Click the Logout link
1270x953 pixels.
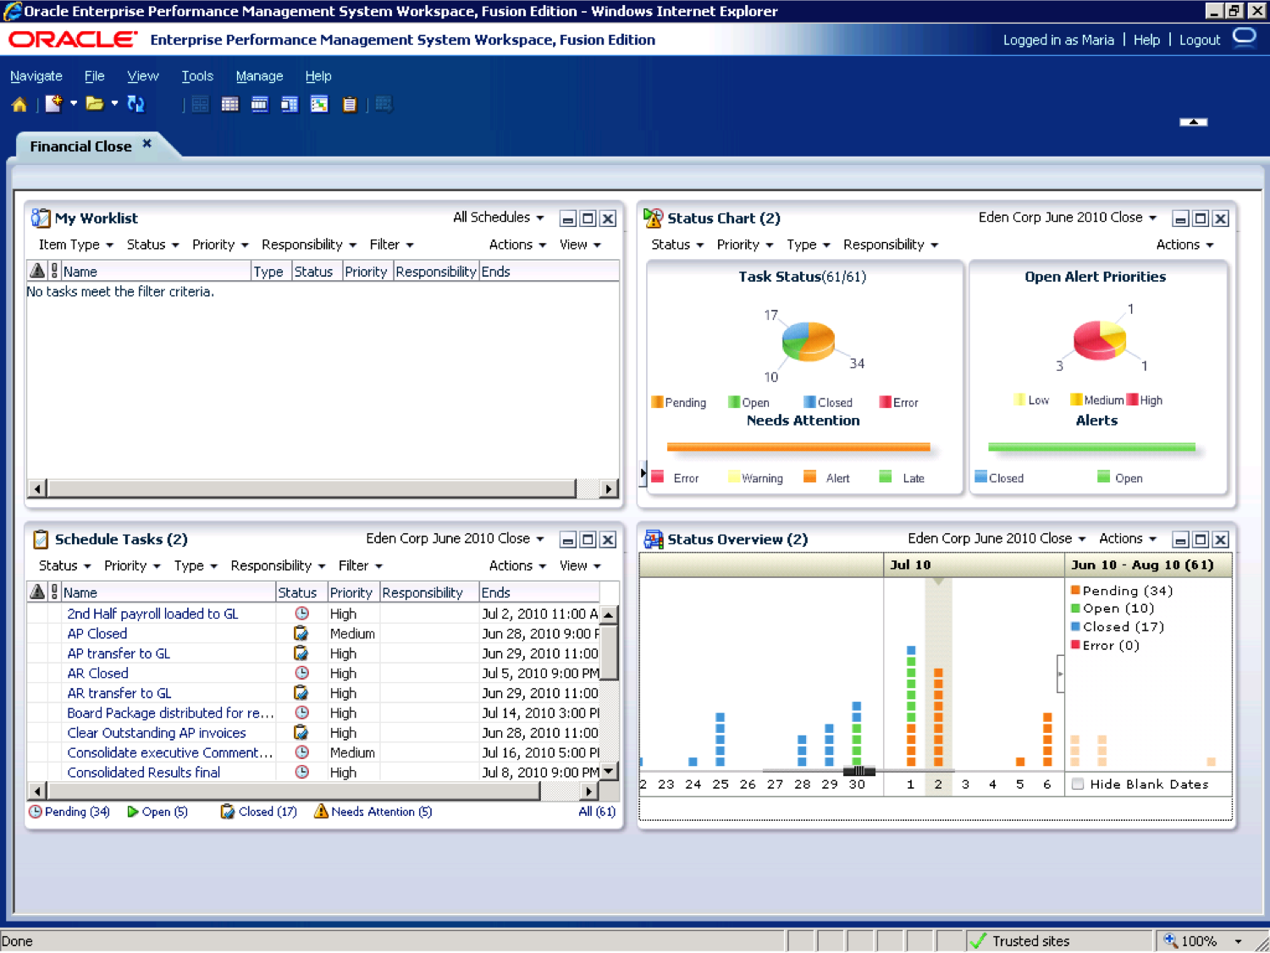coord(1200,40)
